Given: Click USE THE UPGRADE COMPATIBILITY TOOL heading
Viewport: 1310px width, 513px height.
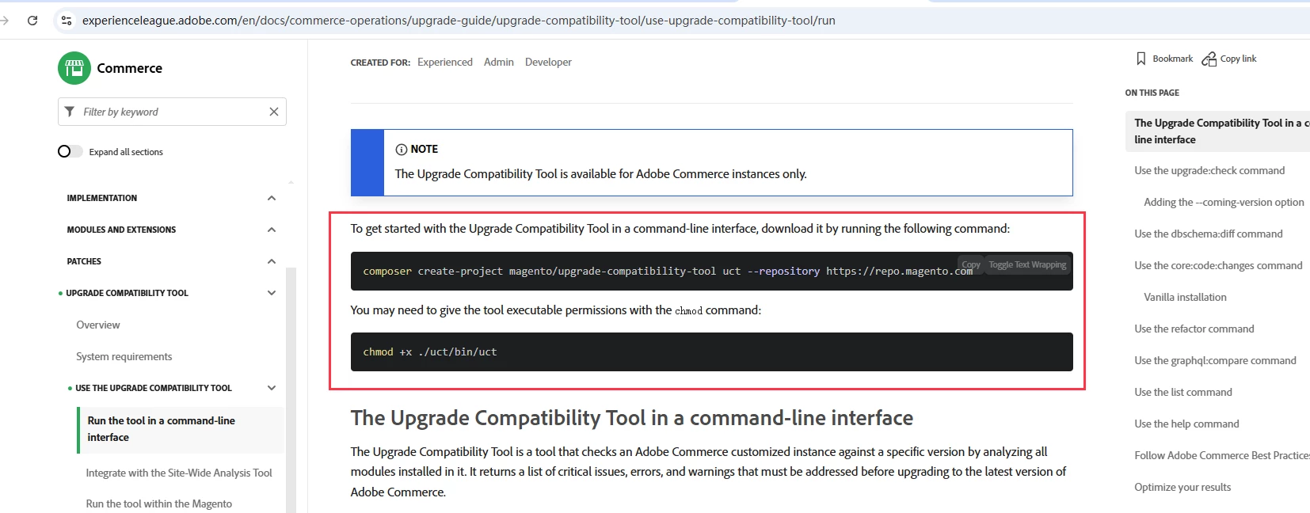Looking at the screenshot, I should click(154, 388).
